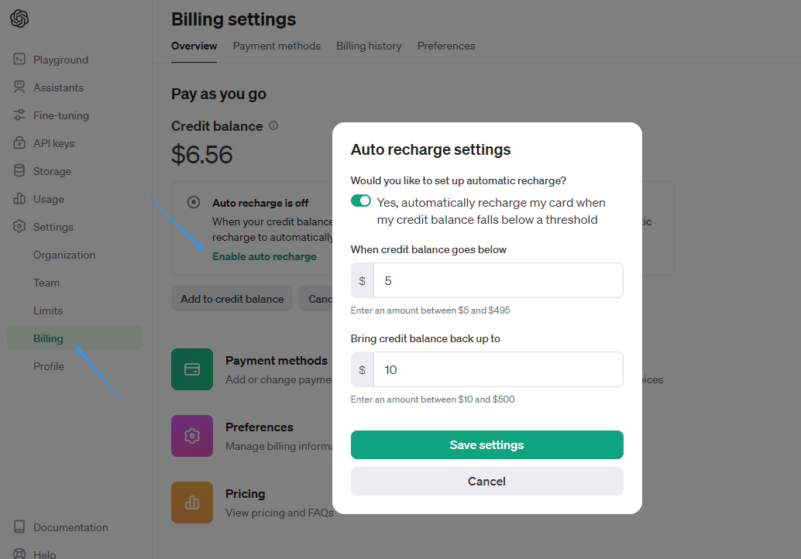Open the purple Preferences icon
This screenshot has width=801, height=559.
(192, 436)
